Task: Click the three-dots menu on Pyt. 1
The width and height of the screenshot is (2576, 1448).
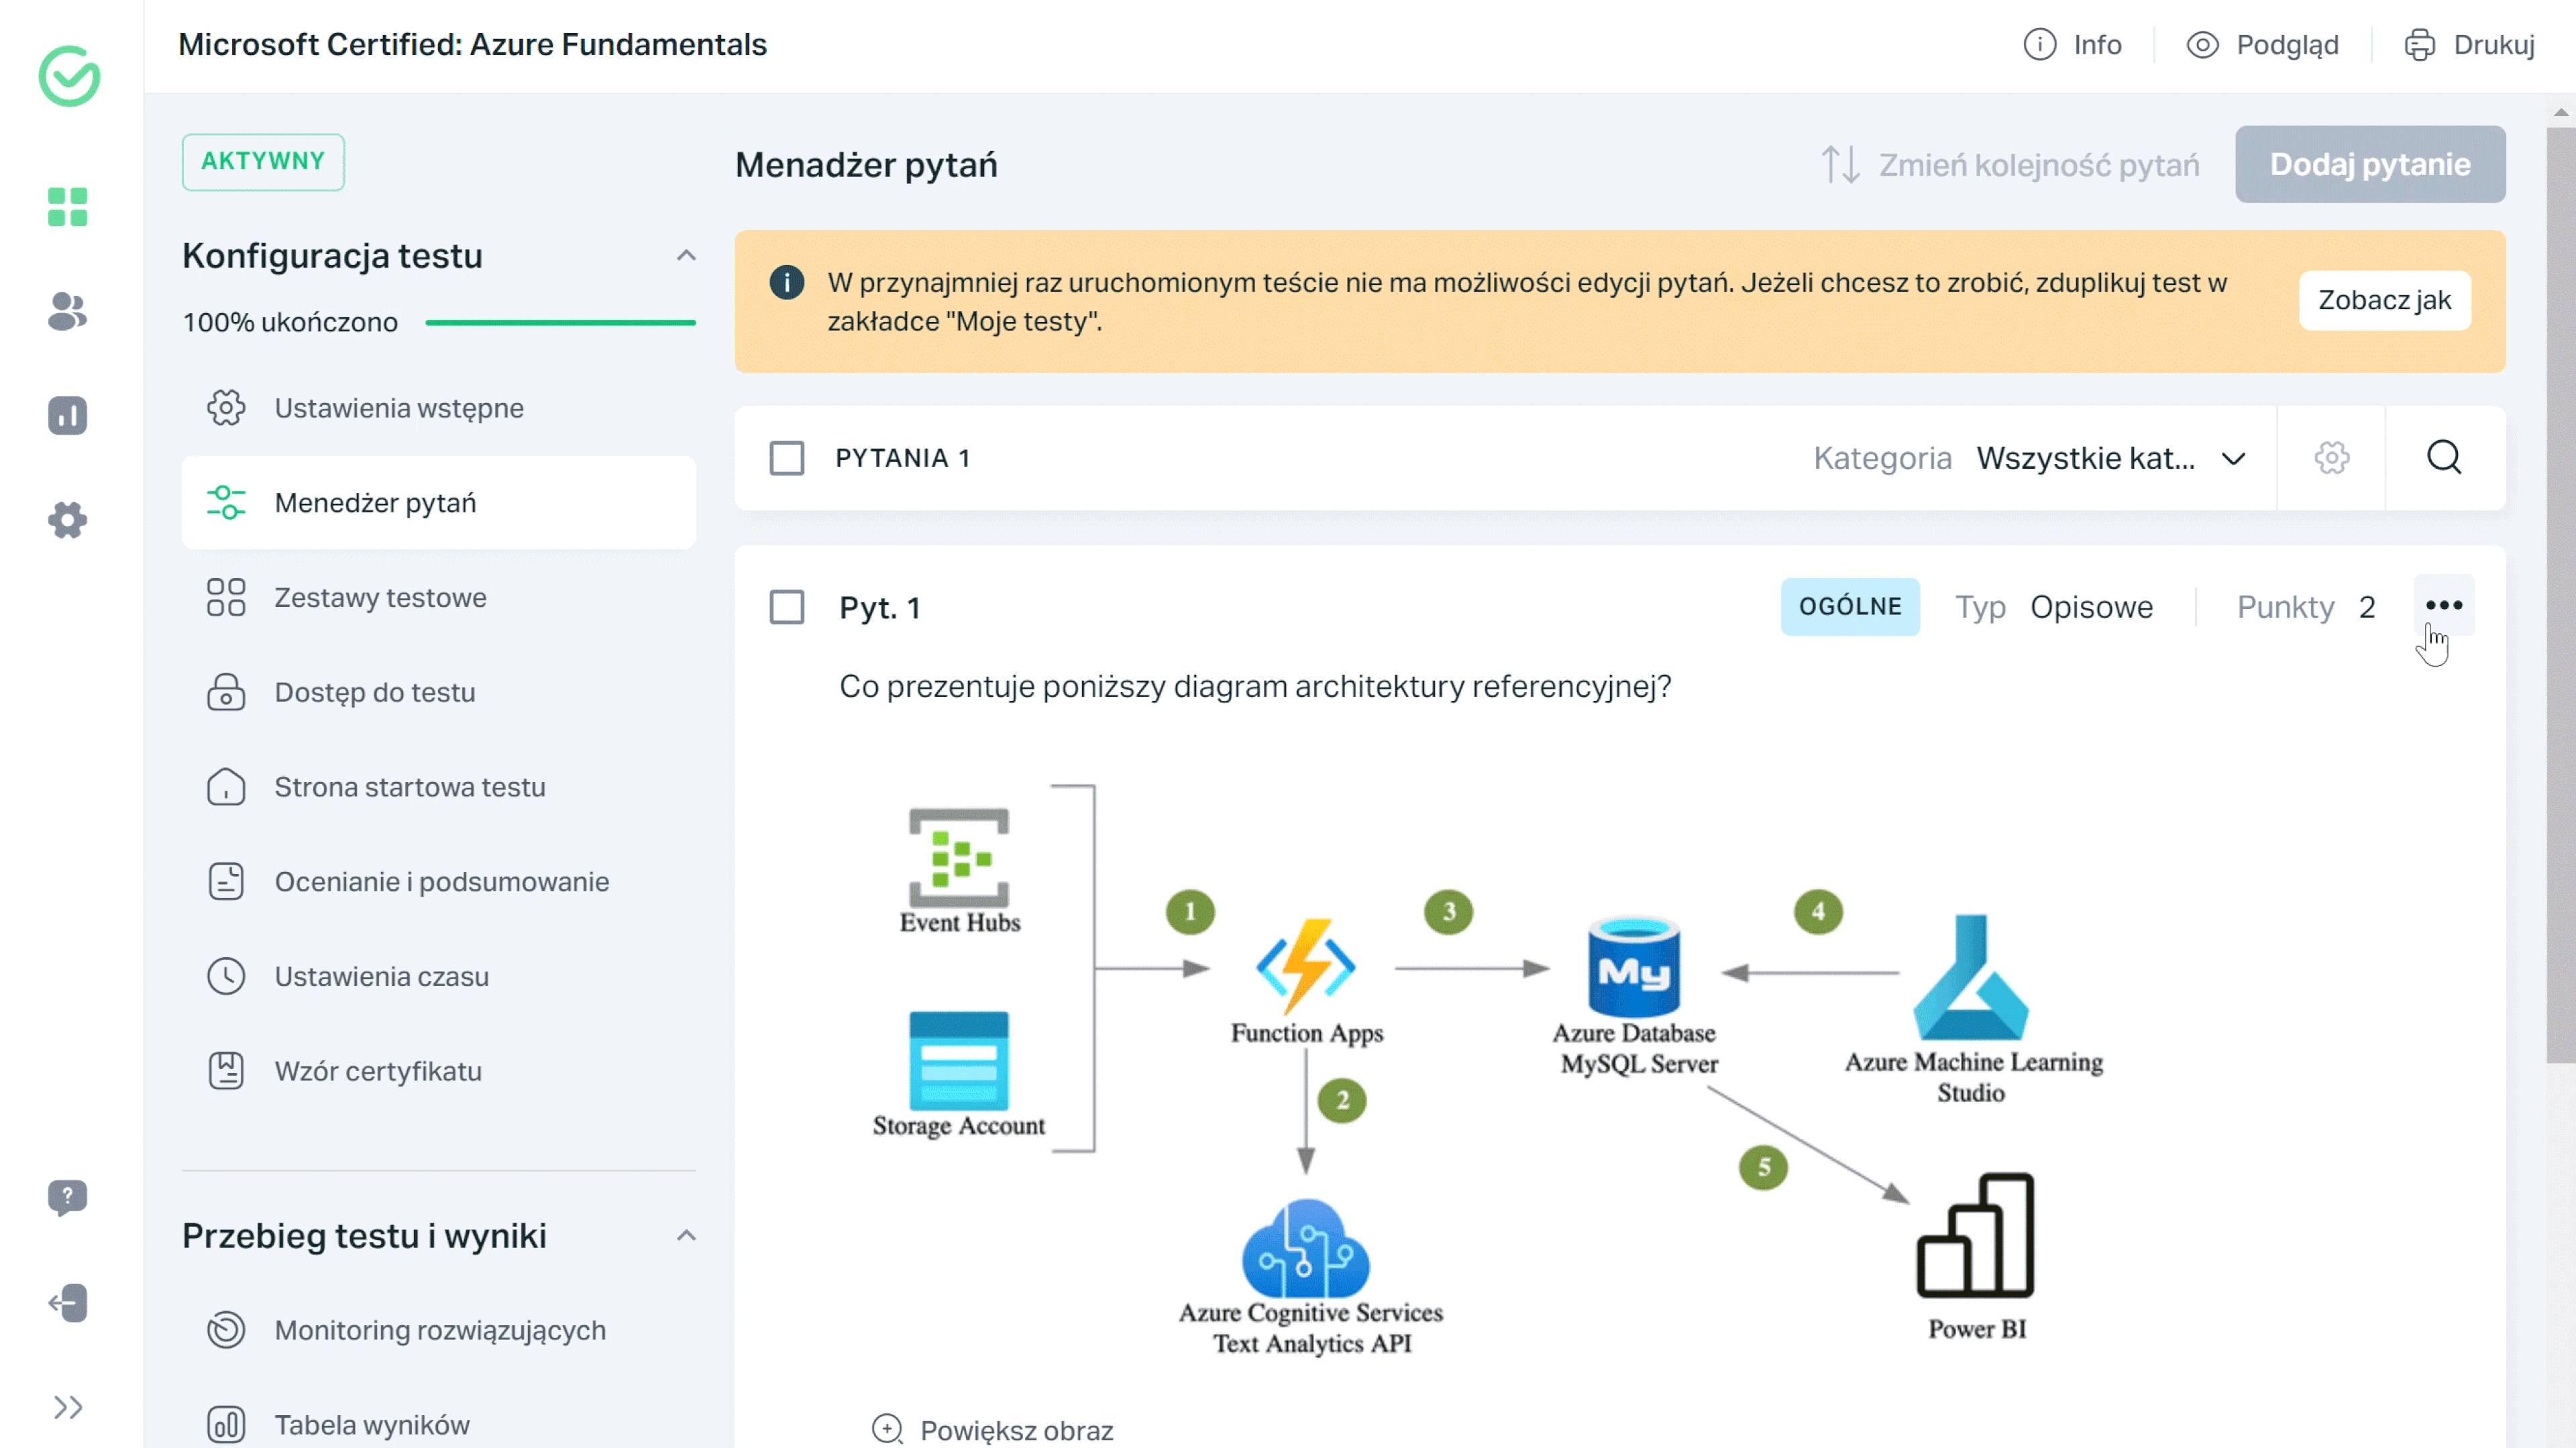Action: [2447, 606]
